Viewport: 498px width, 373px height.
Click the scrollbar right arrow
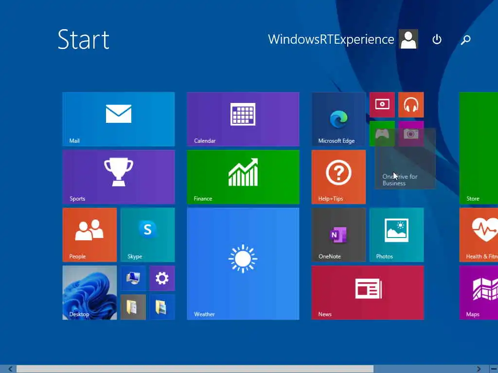[479, 369]
